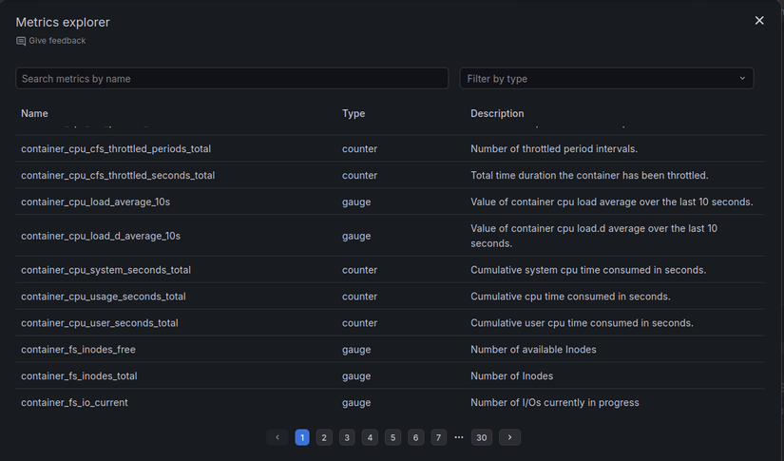Pick container_cpu_usage_seconds_total from the list
The width and height of the screenshot is (784, 461).
coord(104,297)
